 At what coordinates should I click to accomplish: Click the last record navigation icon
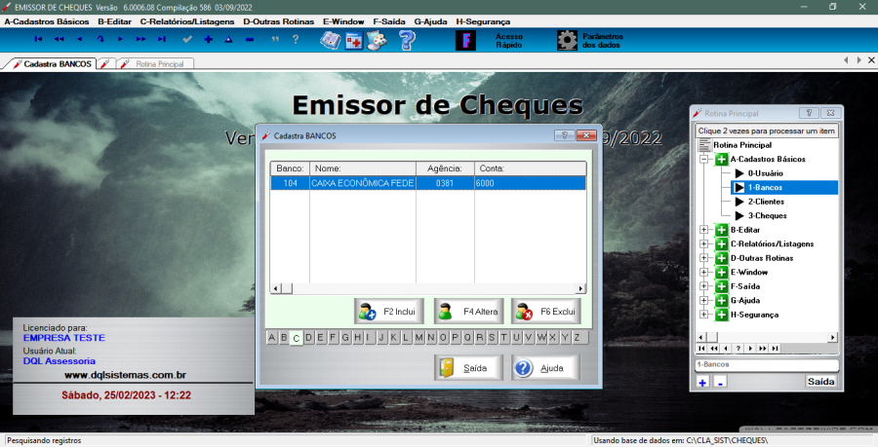pos(161,40)
